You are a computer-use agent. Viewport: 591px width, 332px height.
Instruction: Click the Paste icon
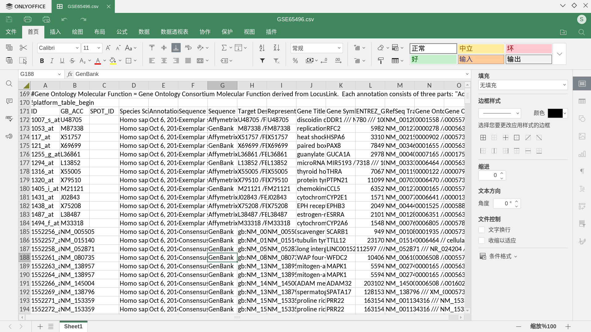(x=9, y=61)
